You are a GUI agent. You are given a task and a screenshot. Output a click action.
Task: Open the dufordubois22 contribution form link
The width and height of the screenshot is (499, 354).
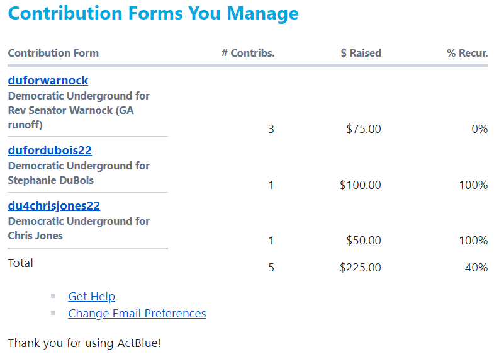click(50, 151)
